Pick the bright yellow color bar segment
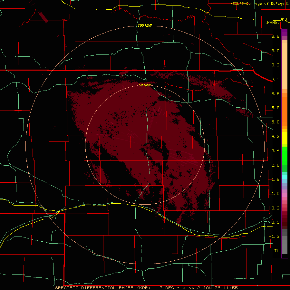Screen dimensions: 290x290 (285, 138)
